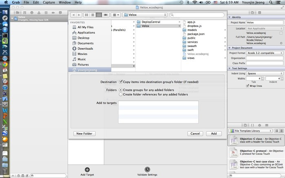Show Object Library cube icon
Screen dimensions: 285x178
pyautogui.click(x=260, y=125)
